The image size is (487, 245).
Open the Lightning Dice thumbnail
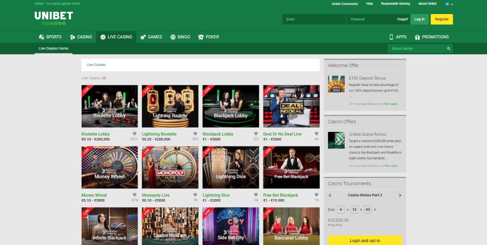pyautogui.click(x=231, y=167)
